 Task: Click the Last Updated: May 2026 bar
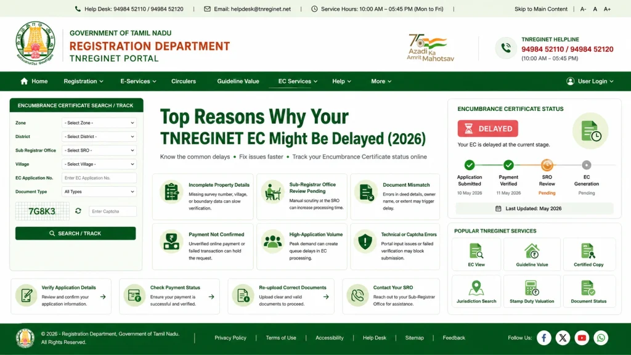pos(534,208)
